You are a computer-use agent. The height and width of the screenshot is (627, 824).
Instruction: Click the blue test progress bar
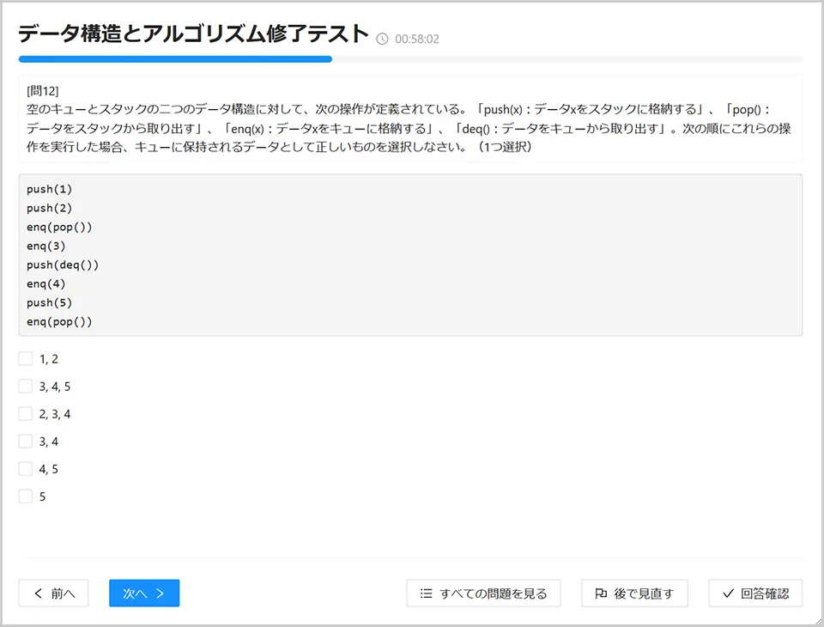(x=175, y=59)
